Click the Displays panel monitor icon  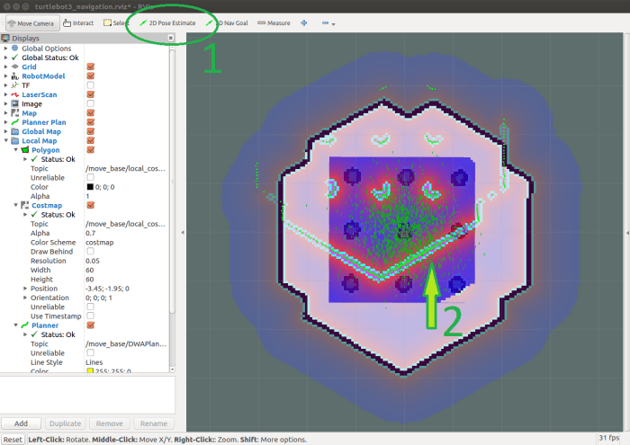[5, 38]
